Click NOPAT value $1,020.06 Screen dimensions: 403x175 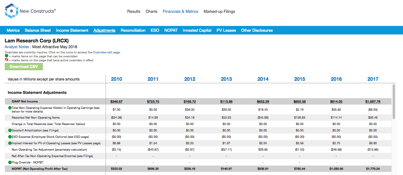click(336, 169)
